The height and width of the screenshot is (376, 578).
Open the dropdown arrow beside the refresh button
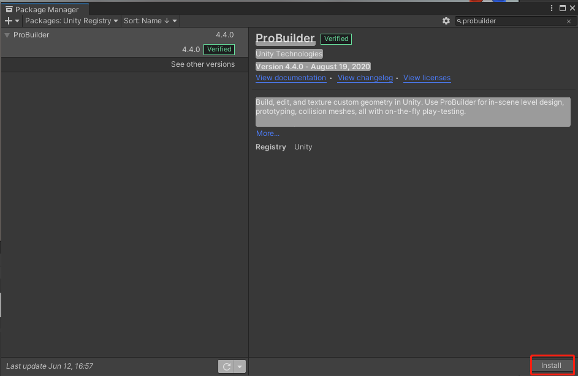point(239,366)
